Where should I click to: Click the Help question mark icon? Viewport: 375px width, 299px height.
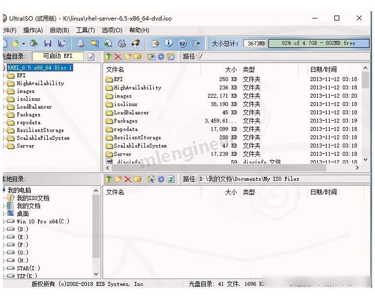point(183,43)
